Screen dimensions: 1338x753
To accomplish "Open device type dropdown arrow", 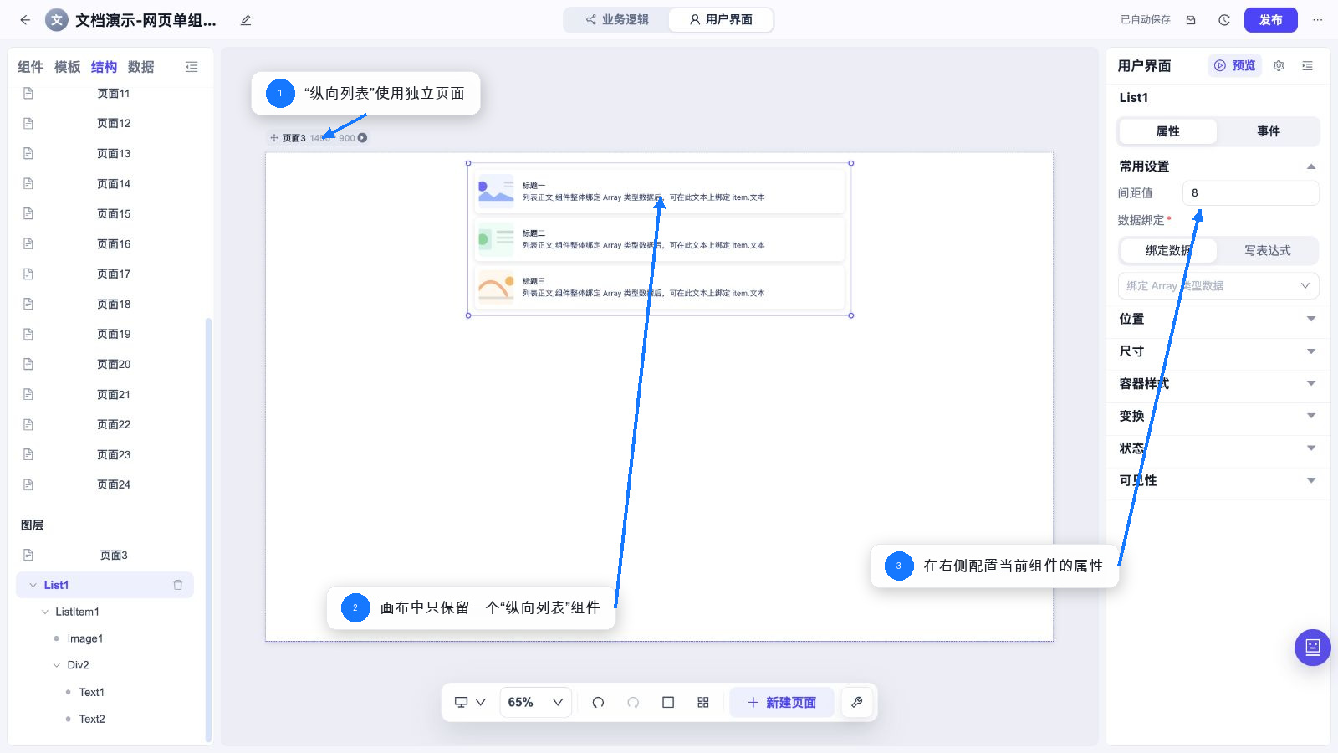I will (481, 703).
